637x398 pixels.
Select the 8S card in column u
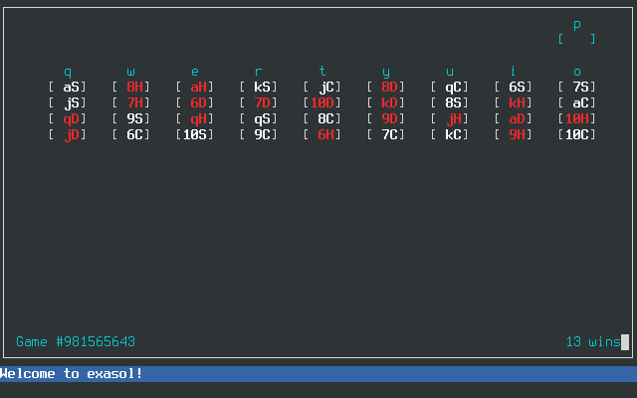[x=450, y=102]
